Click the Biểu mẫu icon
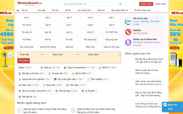 pyautogui.click(x=20, y=85)
